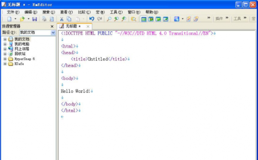Click the Open file folder icon

coord(22,19)
